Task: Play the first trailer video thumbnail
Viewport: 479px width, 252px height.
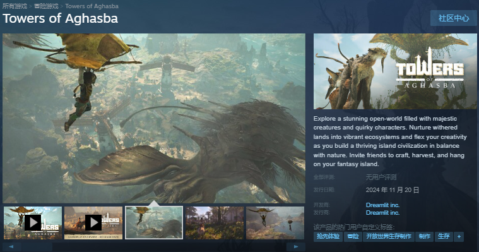Action: pyautogui.click(x=33, y=223)
